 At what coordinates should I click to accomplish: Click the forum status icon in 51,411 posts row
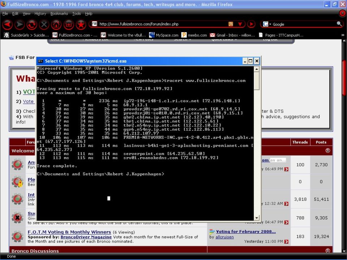pos(17,199)
